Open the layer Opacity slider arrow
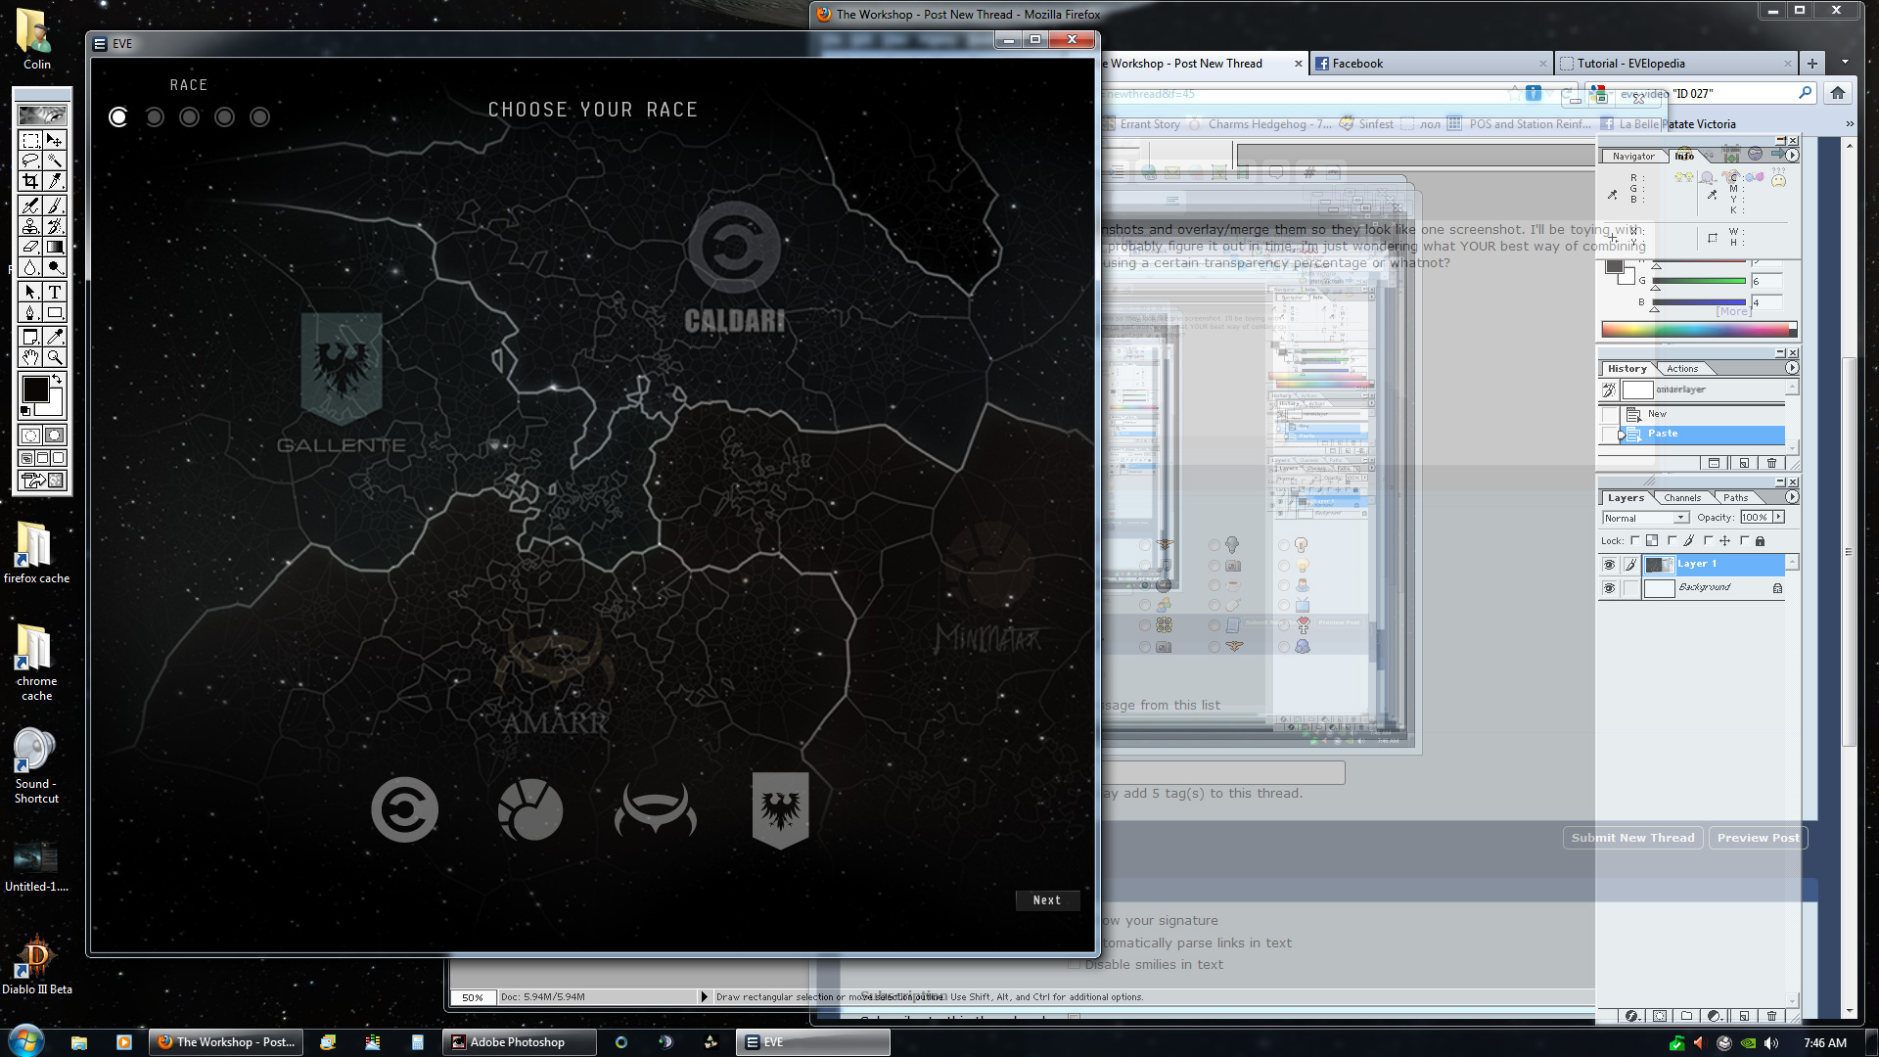 (1778, 517)
